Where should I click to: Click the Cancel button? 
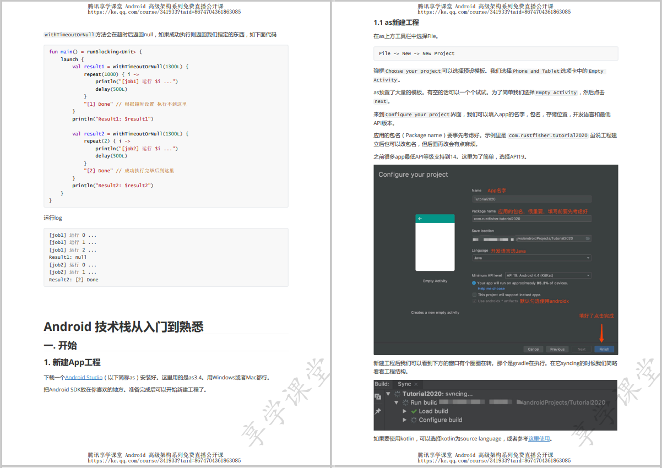tap(534, 349)
